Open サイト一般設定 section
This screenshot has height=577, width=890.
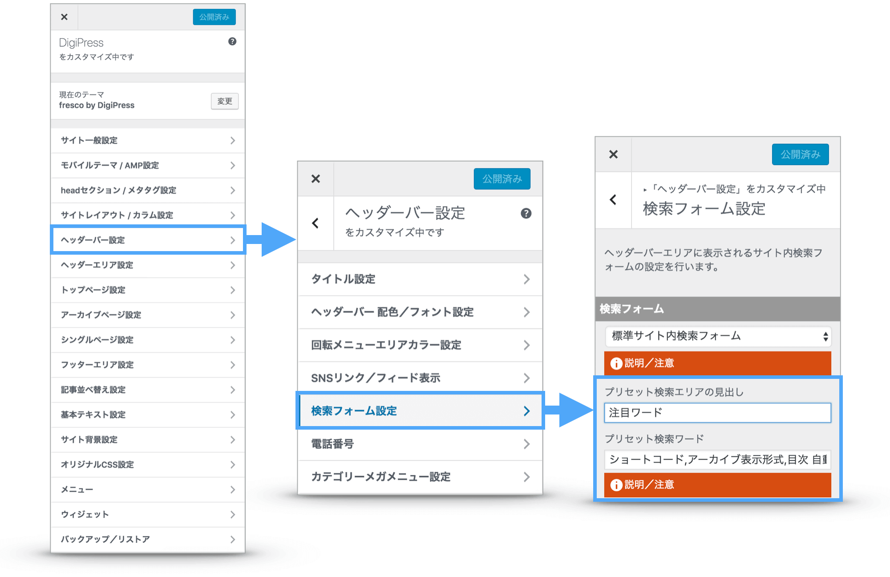click(148, 140)
